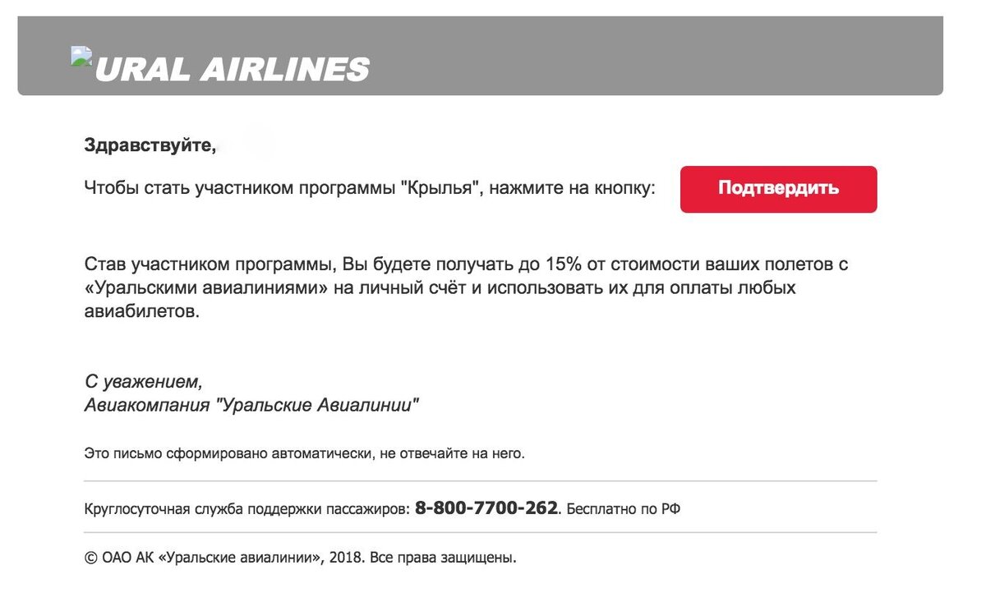
Task: Click the divider line above copyright
Action: pyautogui.click(x=481, y=532)
